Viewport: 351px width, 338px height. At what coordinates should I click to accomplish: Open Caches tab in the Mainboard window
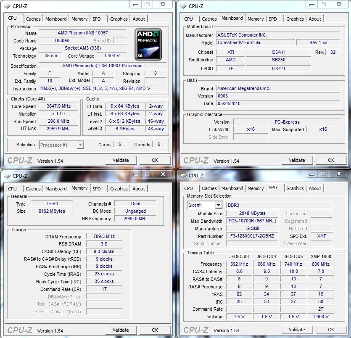209,19
